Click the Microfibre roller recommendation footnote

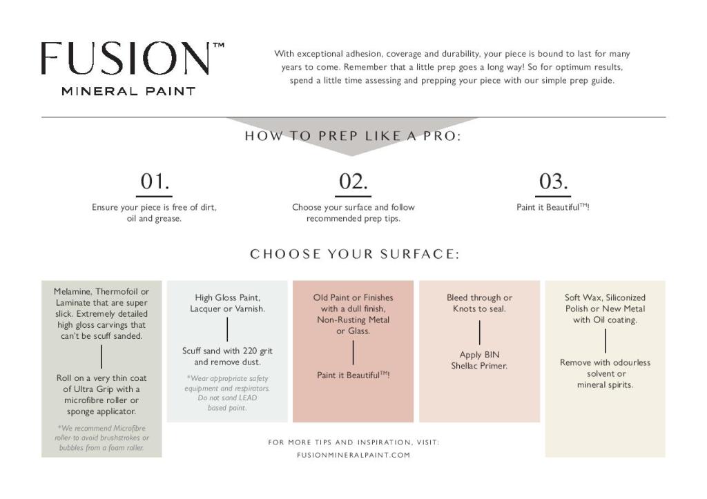101,438
